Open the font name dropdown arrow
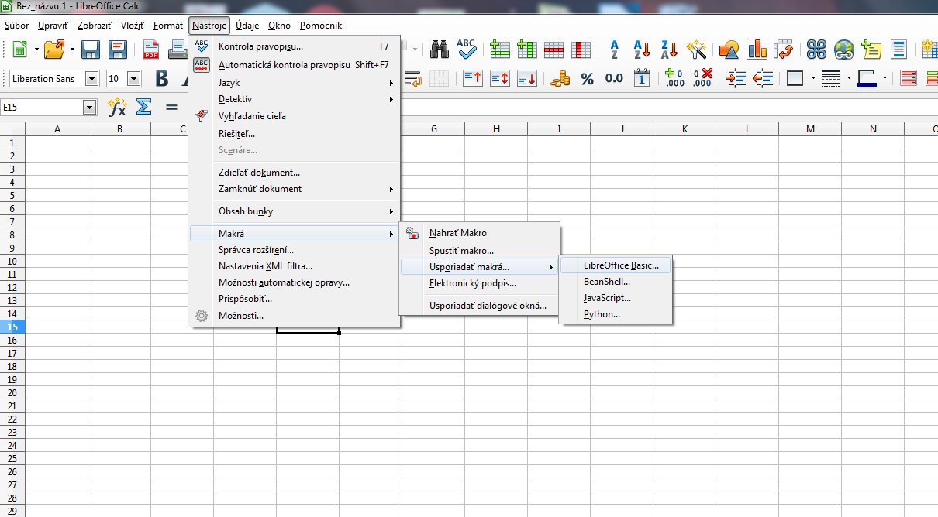The image size is (938, 517). click(x=92, y=78)
